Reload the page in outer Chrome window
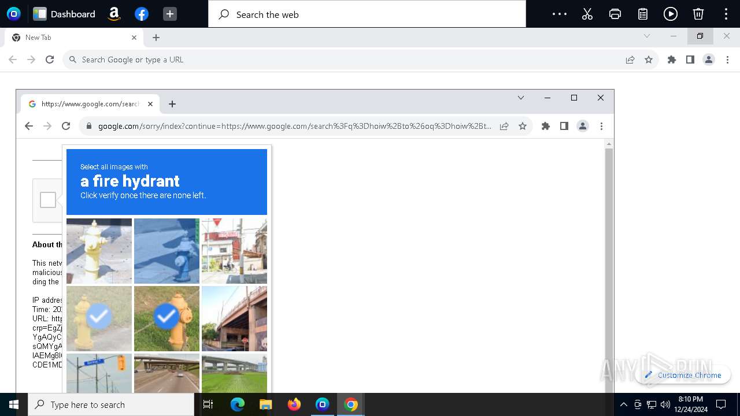The height and width of the screenshot is (416, 740). point(50,60)
